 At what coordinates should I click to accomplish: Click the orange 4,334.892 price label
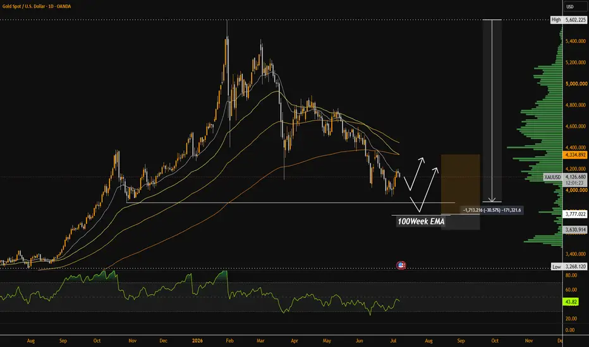[x=575, y=155]
